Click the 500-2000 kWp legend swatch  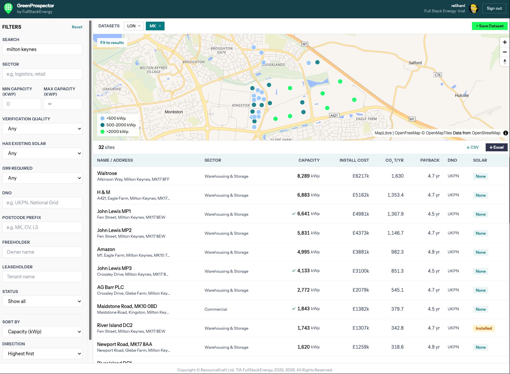coord(102,125)
